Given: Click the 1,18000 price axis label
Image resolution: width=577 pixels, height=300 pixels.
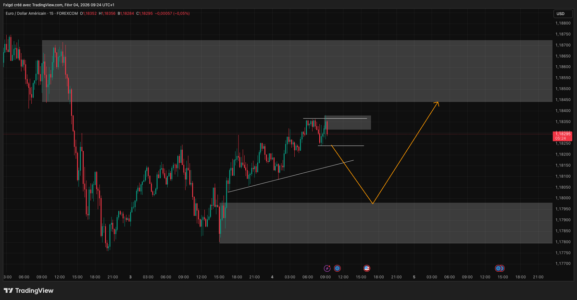Looking at the screenshot, I should pyautogui.click(x=562, y=198).
